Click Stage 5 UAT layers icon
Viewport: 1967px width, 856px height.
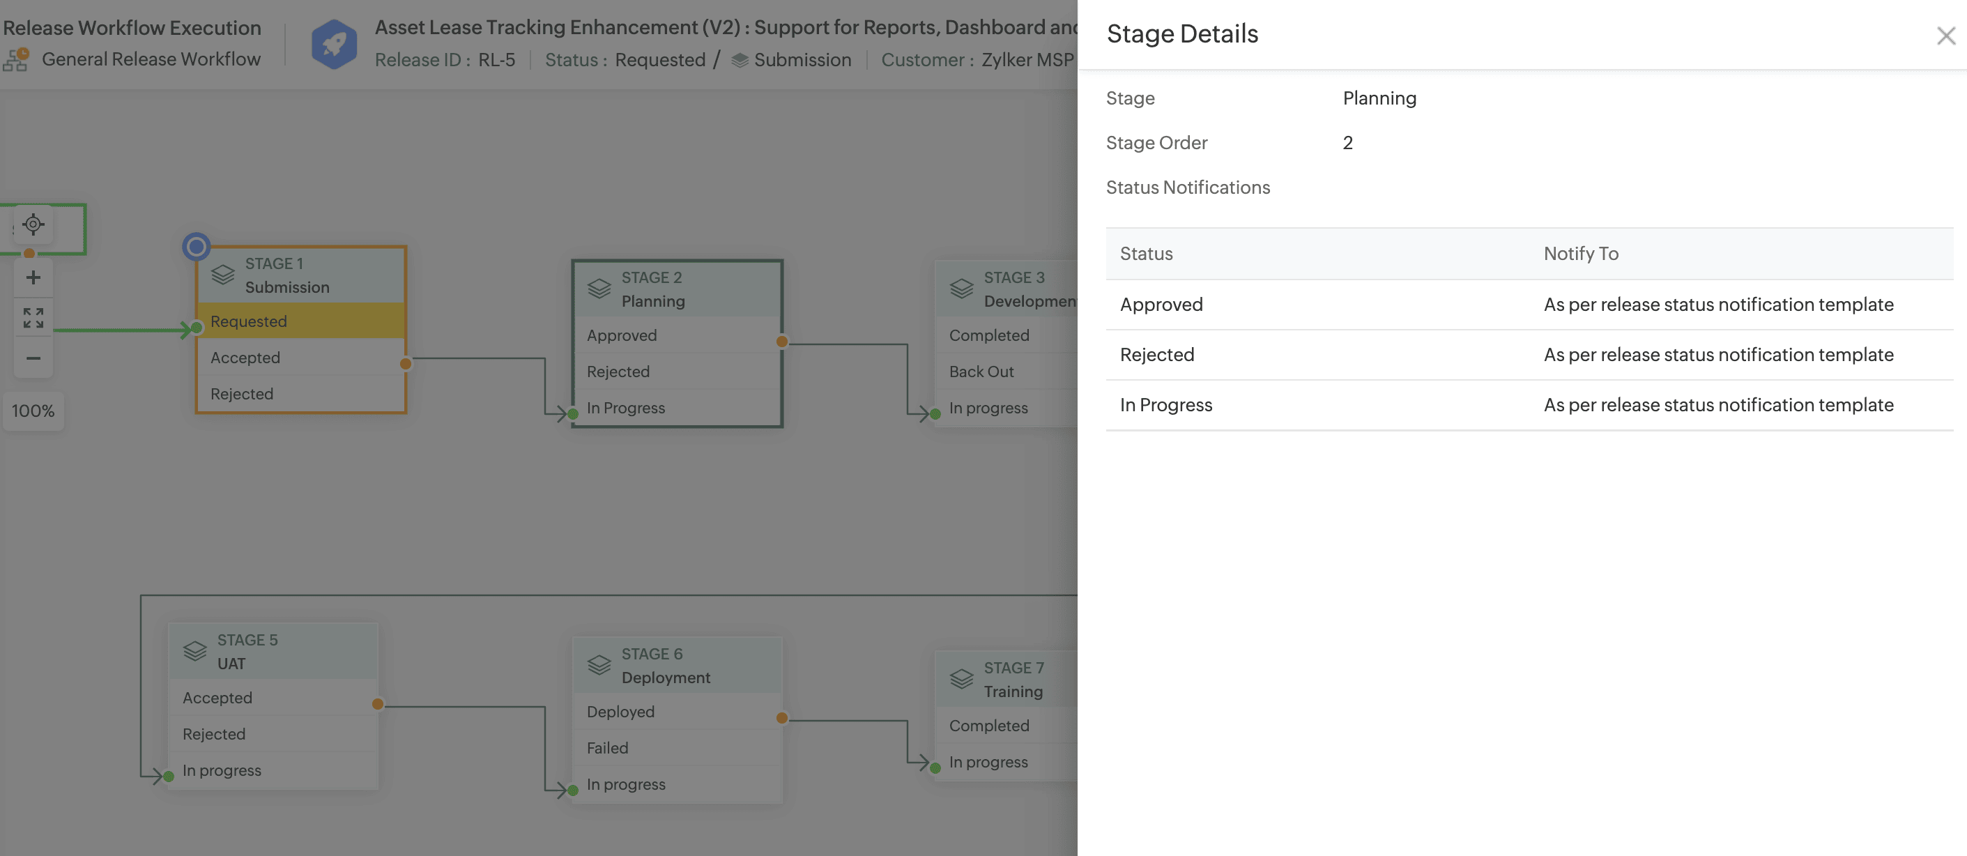click(194, 651)
